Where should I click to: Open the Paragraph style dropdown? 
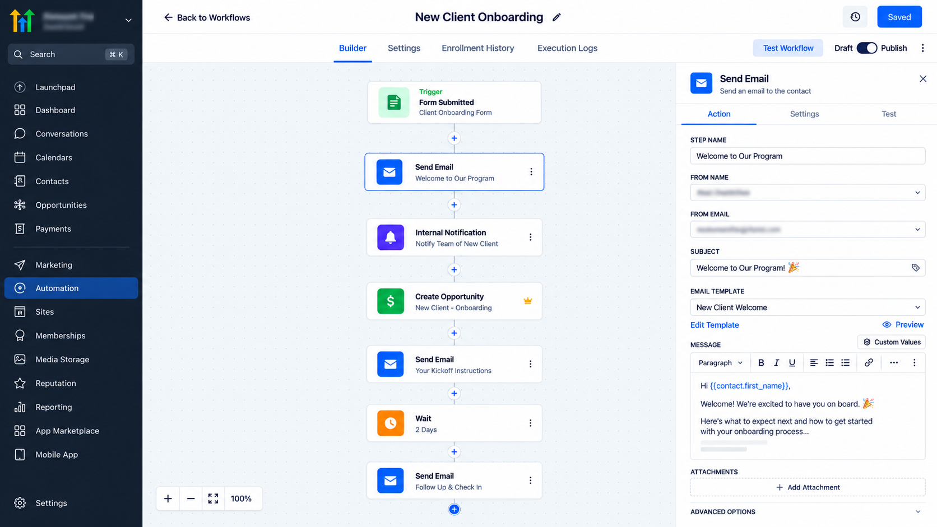pos(720,363)
